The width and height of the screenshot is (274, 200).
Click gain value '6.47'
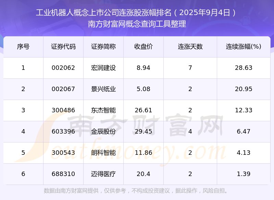coord(244,132)
